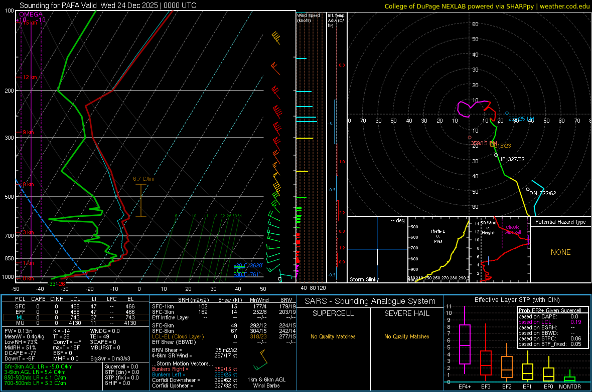Viewport: 592px width, 392px height.
Task: Click the '4-6km SR Wind =' row
Action: tap(195, 355)
